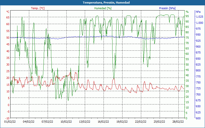This screenshot has height=128, width=205.
Task: Click the date label 10/02/22
Action: 66,122
